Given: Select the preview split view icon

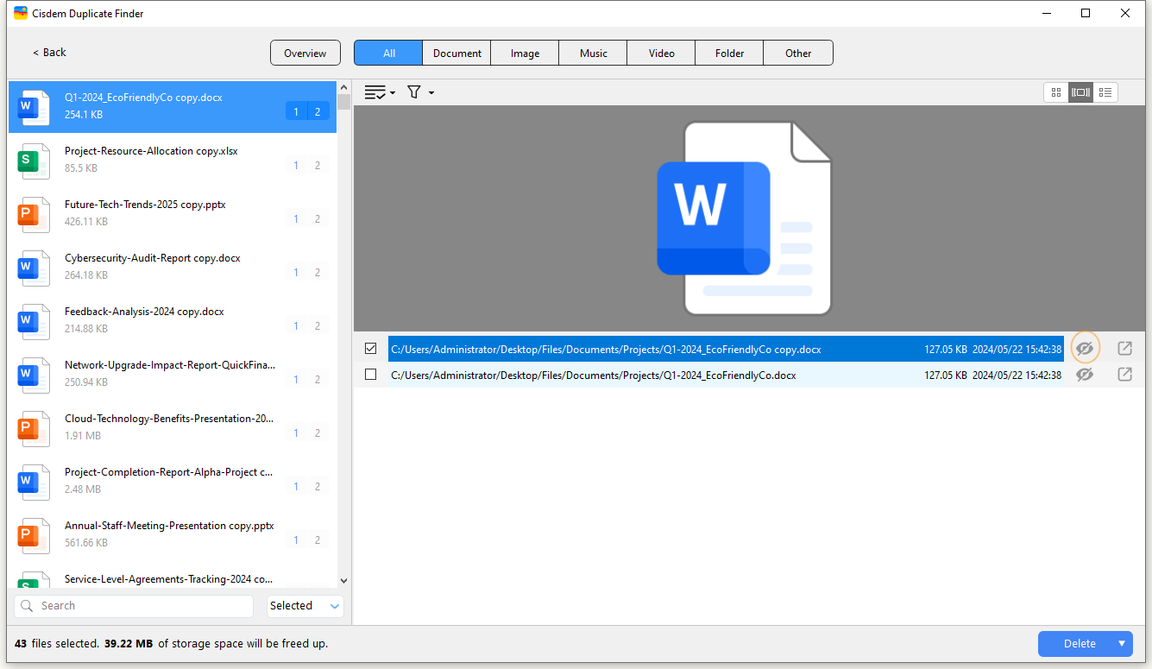Looking at the screenshot, I should point(1080,92).
